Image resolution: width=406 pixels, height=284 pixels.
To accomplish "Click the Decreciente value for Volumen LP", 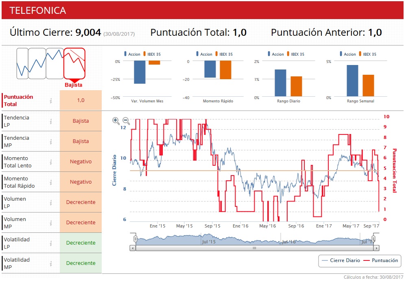I will 81,202.
